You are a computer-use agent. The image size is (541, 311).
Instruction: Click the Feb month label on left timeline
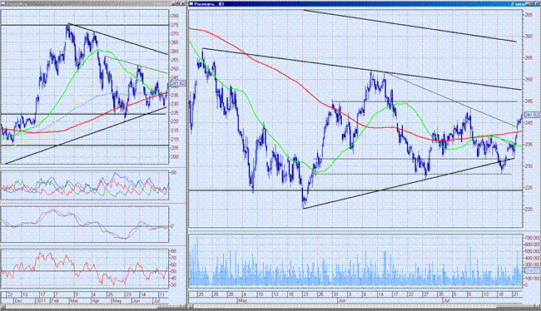[x=55, y=301]
